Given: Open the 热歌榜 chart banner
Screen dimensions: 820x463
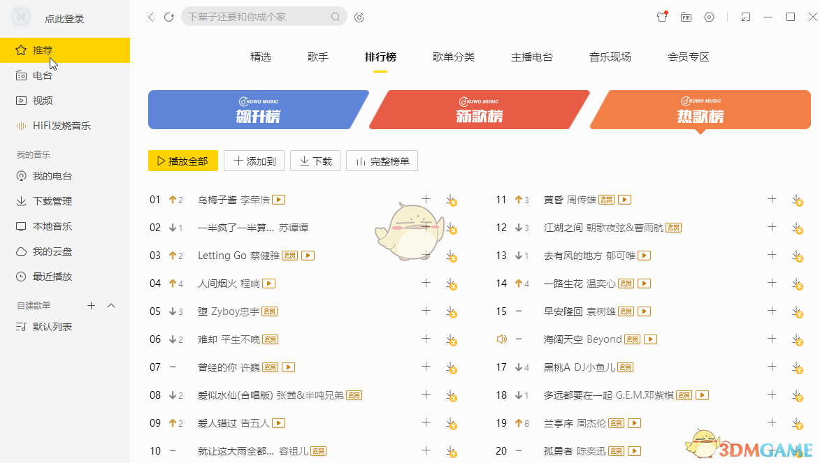Looking at the screenshot, I should (700, 110).
